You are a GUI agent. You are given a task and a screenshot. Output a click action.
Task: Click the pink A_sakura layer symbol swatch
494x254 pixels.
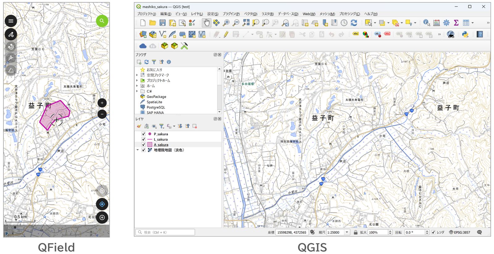(x=150, y=145)
